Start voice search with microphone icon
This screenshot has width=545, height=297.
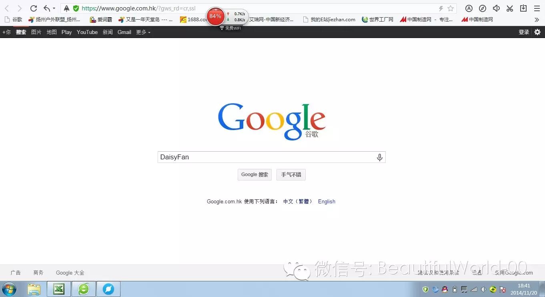380,157
